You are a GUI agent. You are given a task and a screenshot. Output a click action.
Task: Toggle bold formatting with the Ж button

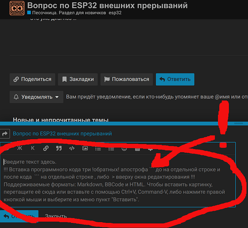click(x=20, y=148)
